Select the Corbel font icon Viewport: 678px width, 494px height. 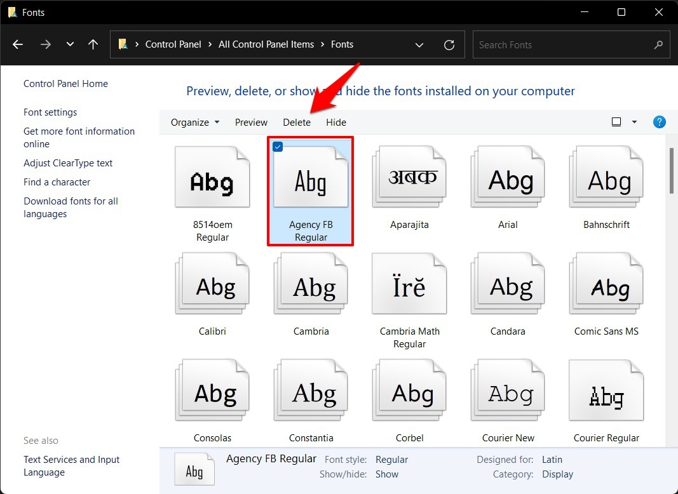(x=409, y=391)
